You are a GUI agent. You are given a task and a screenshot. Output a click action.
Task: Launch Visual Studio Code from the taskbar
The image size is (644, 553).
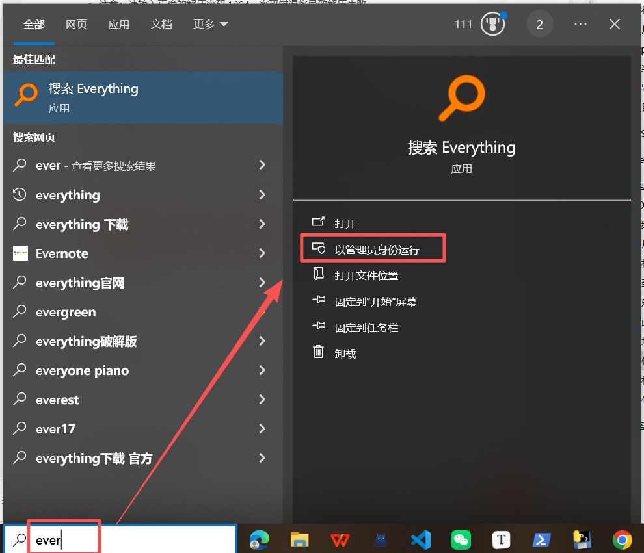pyautogui.click(x=420, y=540)
